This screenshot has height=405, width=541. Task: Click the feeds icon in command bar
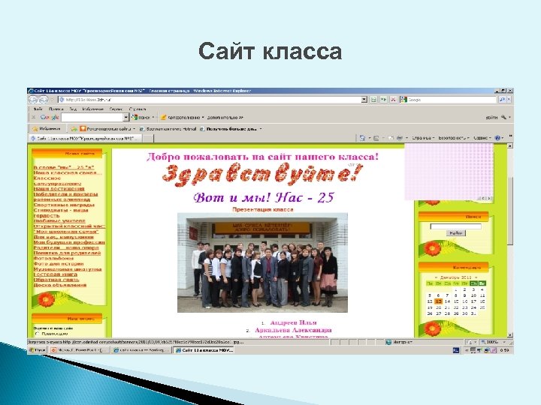click(376, 138)
